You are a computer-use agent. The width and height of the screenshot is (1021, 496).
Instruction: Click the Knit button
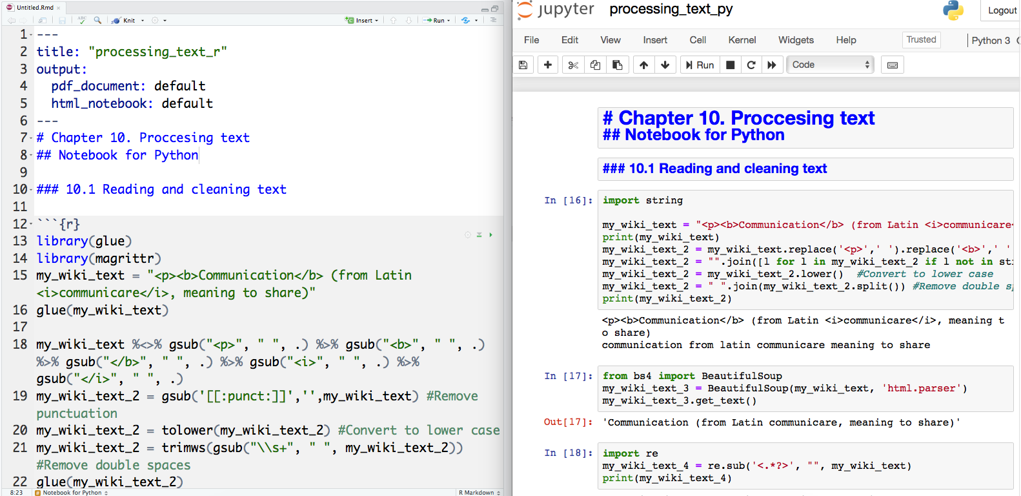(x=124, y=21)
